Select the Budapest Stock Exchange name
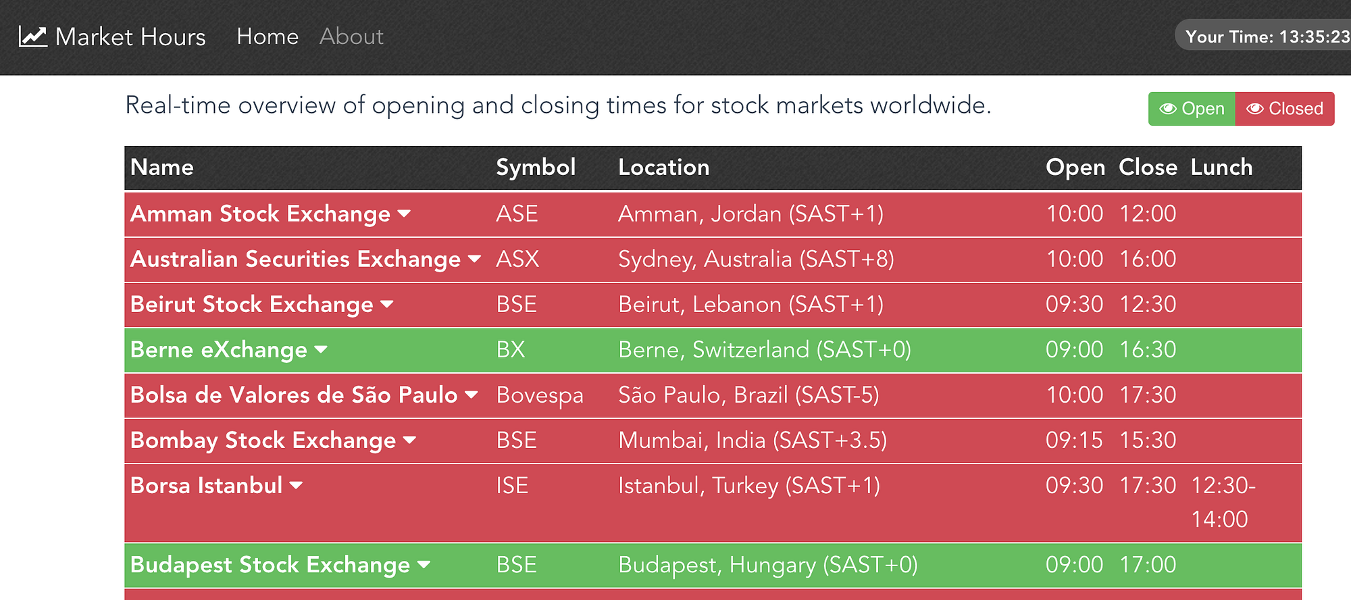The image size is (1351, 600). [x=270, y=565]
